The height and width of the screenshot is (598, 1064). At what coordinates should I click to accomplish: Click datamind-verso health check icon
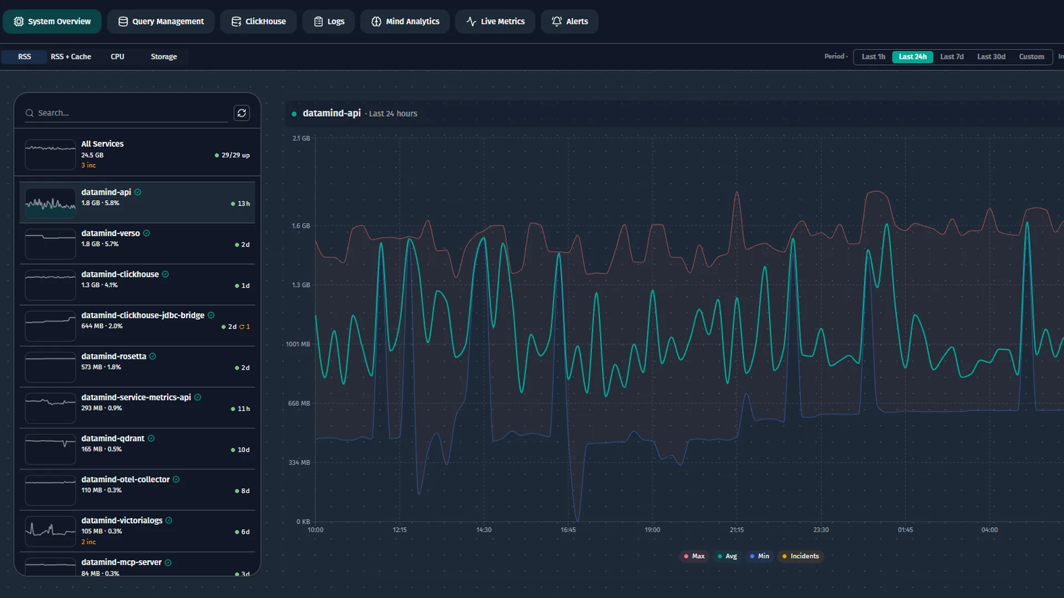[146, 233]
